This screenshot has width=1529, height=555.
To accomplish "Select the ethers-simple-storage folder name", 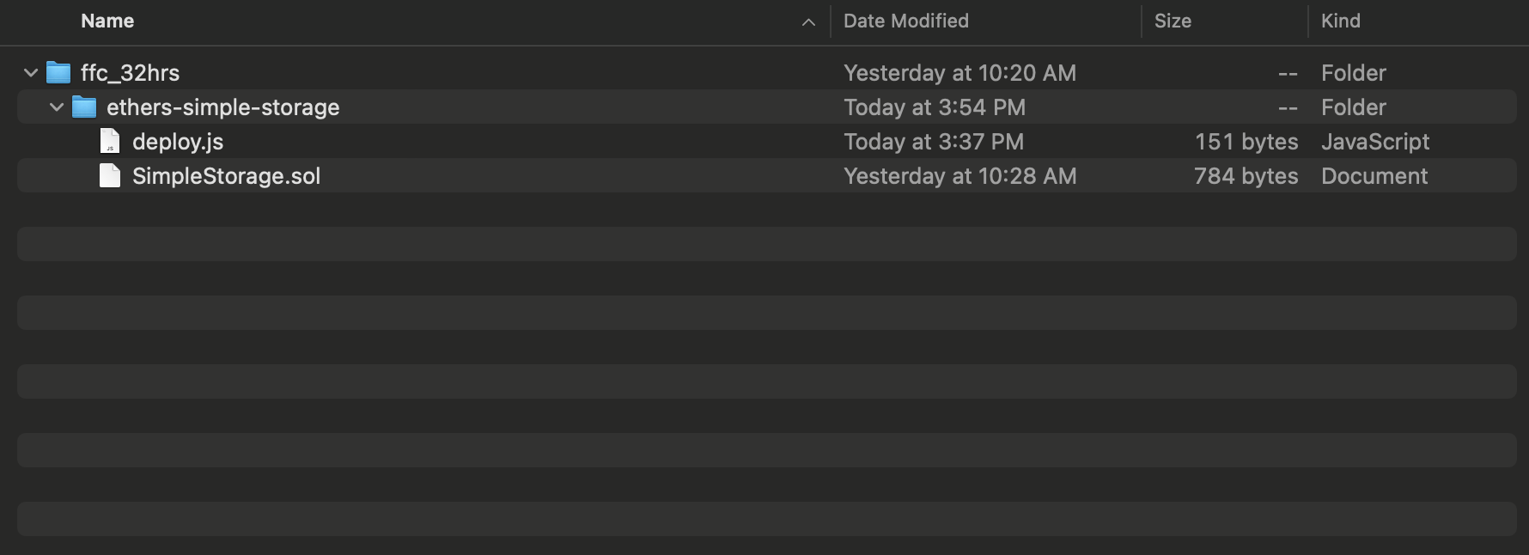I will click(222, 107).
